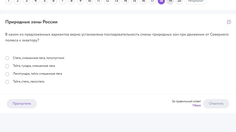Switch to question 5
The width and height of the screenshot is (236, 132).
[45, 1]
